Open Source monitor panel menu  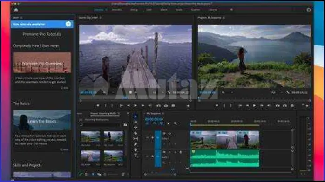(x=100, y=18)
